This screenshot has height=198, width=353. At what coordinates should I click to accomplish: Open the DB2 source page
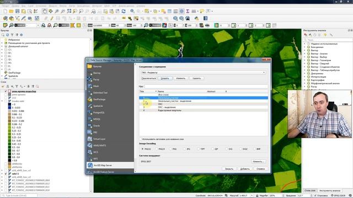[x=110, y=132]
